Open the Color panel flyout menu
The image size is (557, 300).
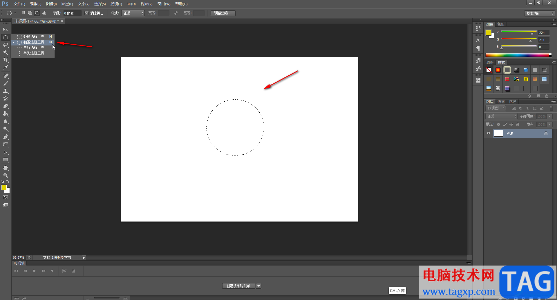[x=553, y=24]
